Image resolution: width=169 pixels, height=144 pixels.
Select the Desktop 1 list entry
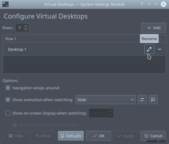84,49
